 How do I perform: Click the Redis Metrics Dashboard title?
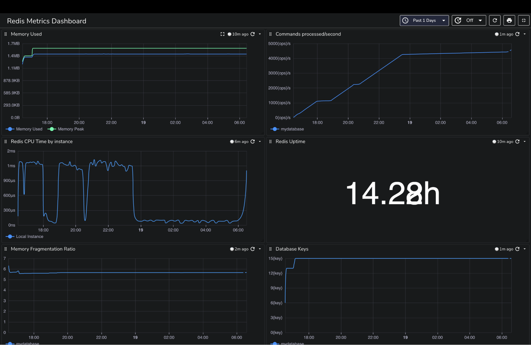tap(47, 21)
